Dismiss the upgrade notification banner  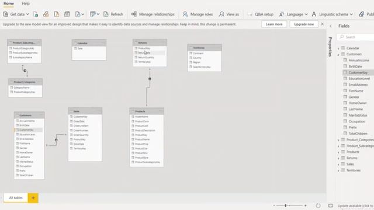pyautogui.click(x=322, y=24)
